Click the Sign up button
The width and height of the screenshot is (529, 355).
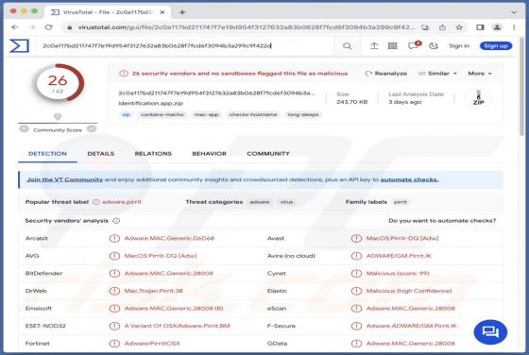pos(496,46)
